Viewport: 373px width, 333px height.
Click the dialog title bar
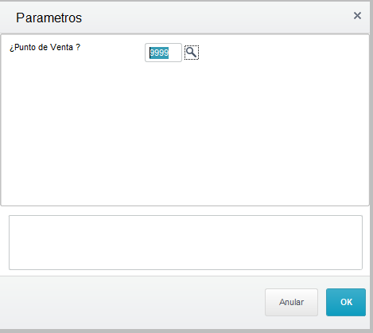pyautogui.click(x=185, y=18)
